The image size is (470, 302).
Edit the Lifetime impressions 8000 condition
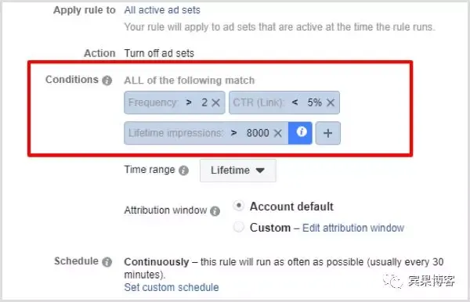(199, 133)
